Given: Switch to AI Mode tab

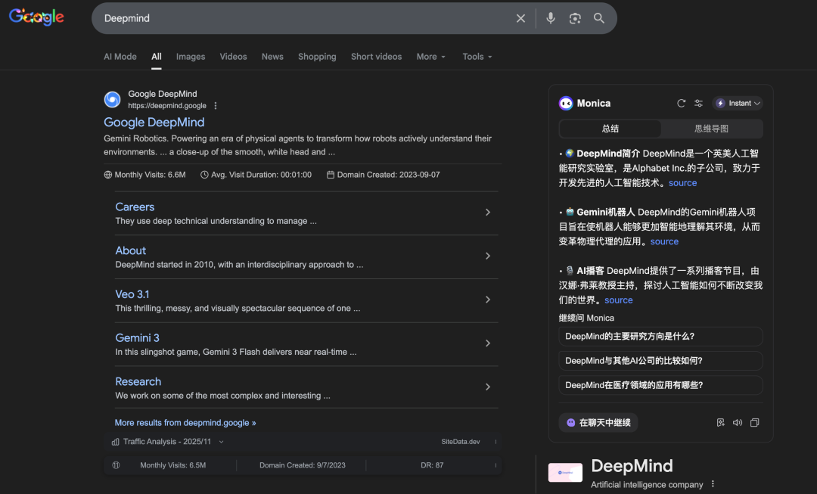Looking at the screenshot, I should tap(120, 57).
